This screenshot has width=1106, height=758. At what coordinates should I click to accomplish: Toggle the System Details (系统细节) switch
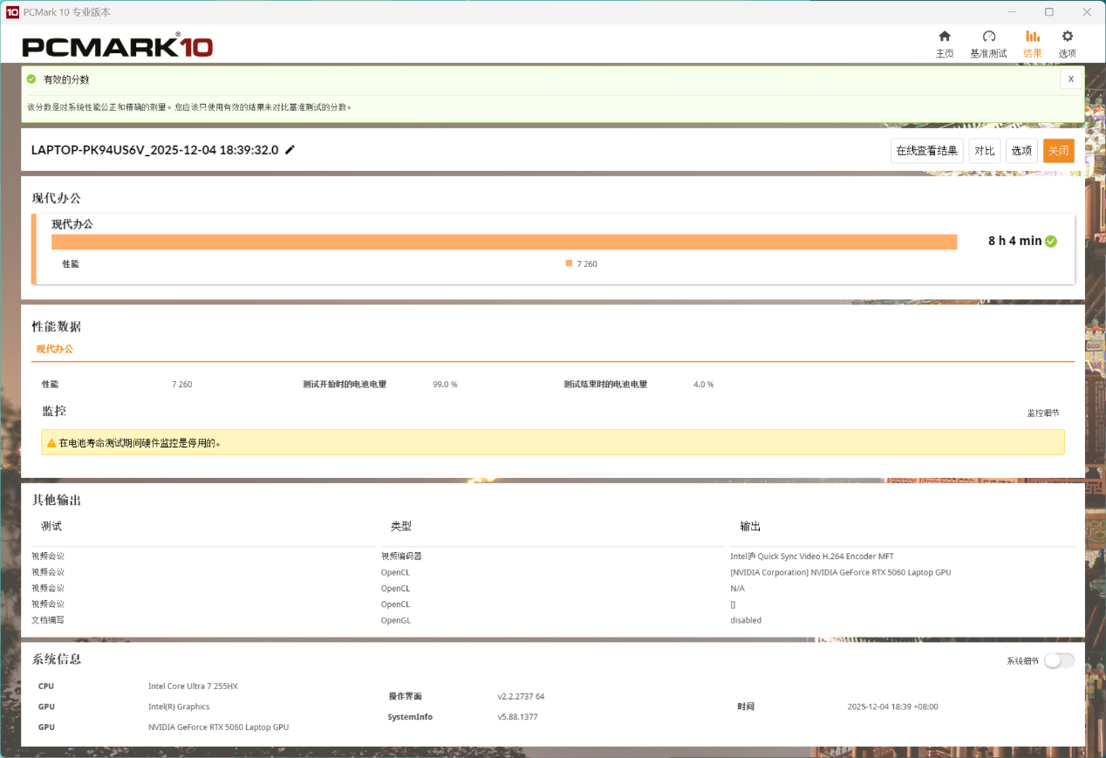1058,660
